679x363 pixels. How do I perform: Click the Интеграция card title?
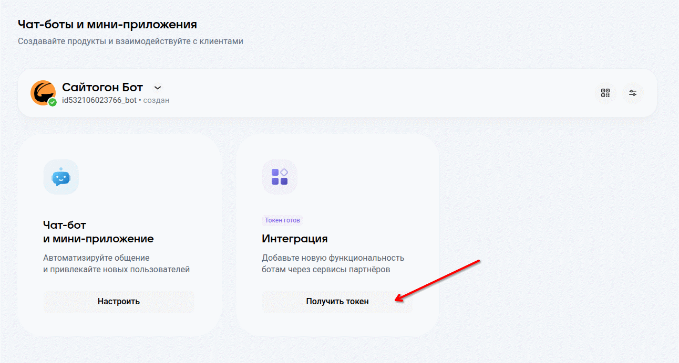click(x=295, y=239)
